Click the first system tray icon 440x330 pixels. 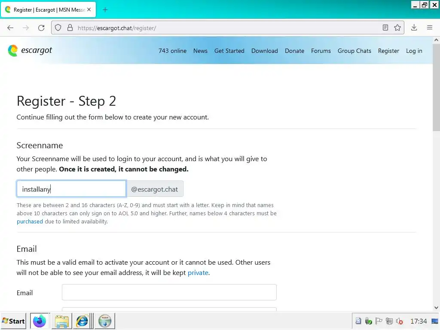[x=358, y=321]
